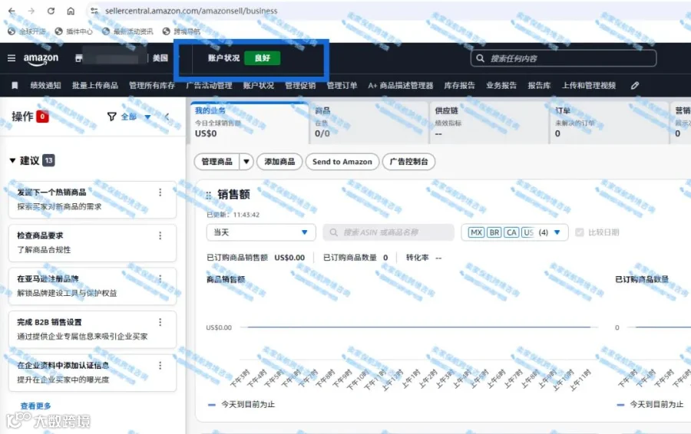Click the 管理商品 button
Viewport: 691px width, 434px height.
tap(217, 162)
